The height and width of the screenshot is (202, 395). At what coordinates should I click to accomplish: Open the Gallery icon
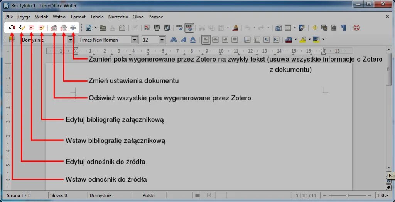pos(324,28)
